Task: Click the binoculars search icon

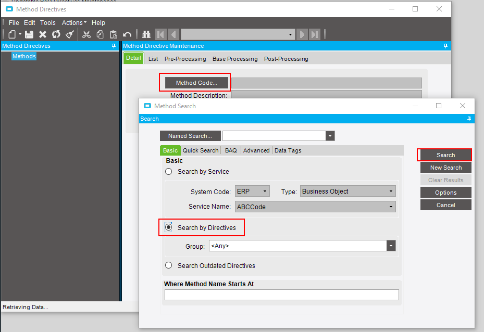Action: (146, 34)
